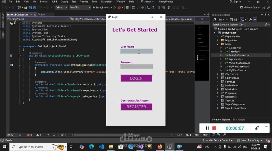
Task: Click the LOGIN button in Login window
Action: 137,78
